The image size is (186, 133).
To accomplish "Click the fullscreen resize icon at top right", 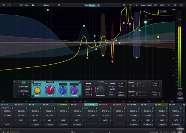I will pos(181,5).
